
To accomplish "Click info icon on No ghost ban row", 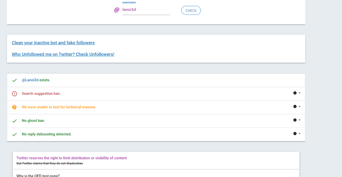I will click(295, 120).
